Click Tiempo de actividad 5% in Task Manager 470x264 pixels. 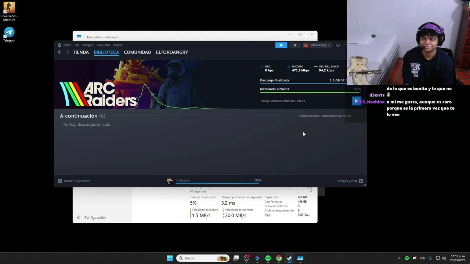(193, 203)
